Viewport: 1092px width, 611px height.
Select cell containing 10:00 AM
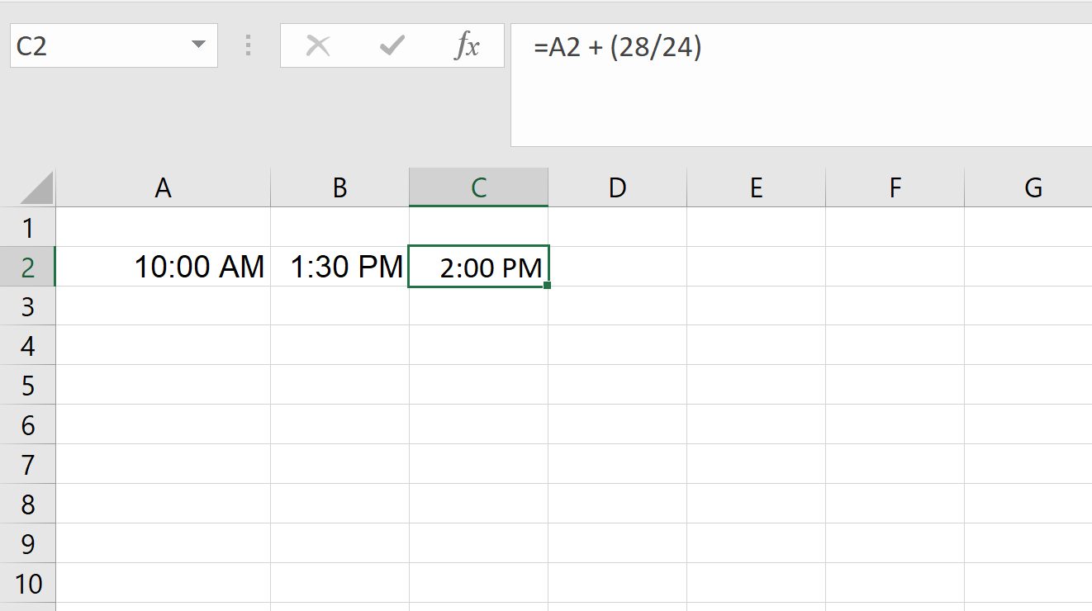pos(163,267)
